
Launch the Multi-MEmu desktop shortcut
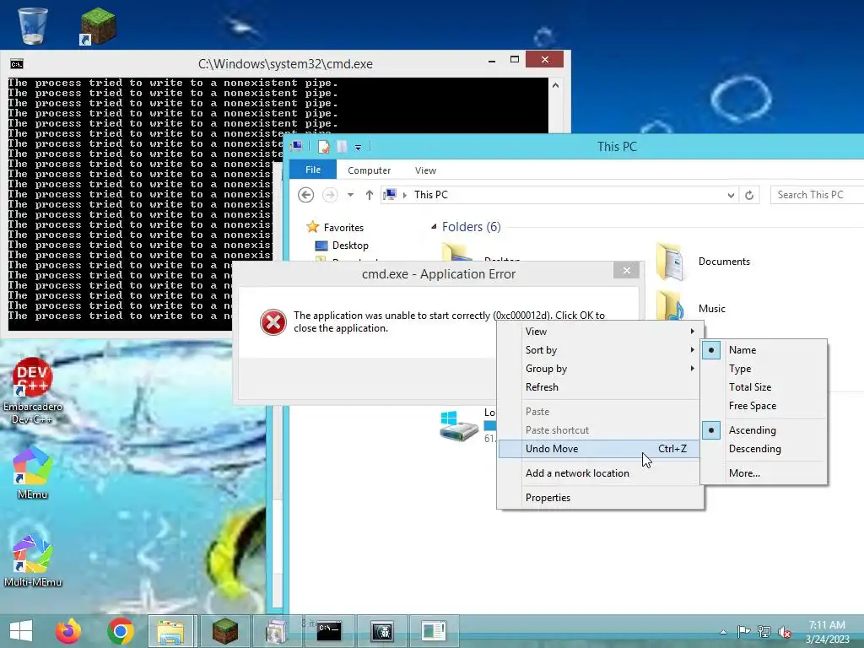[x=33, y=560]
